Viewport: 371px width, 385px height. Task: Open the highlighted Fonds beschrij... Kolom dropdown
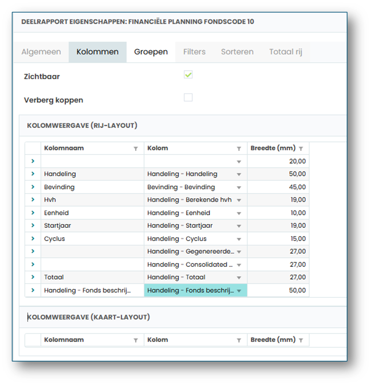pos(239,291)
